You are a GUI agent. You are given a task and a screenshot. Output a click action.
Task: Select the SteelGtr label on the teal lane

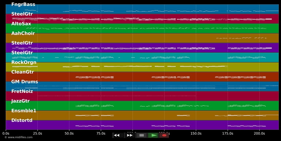pos(22,53)
